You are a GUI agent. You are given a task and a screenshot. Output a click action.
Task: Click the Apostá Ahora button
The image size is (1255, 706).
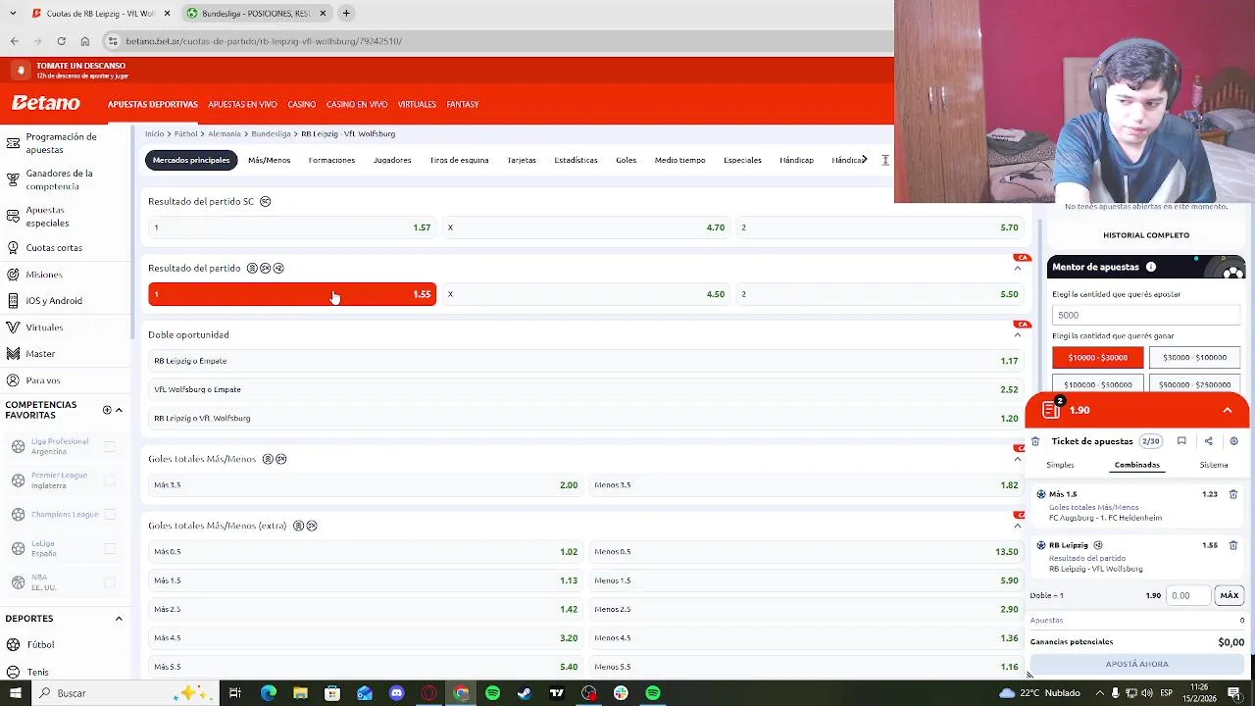point(1136,664)
